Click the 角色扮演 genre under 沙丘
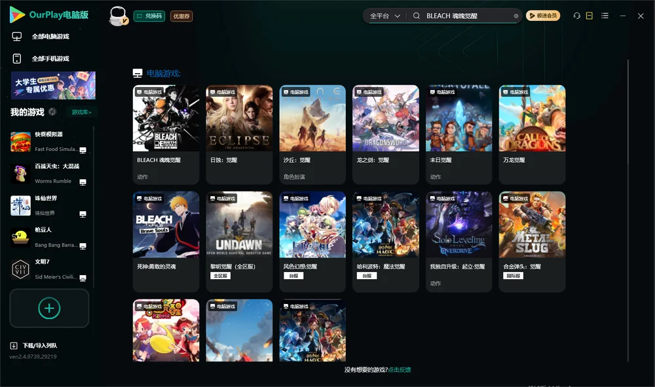The height and width of the screenshot is (387, 655). tap(294, 177)
